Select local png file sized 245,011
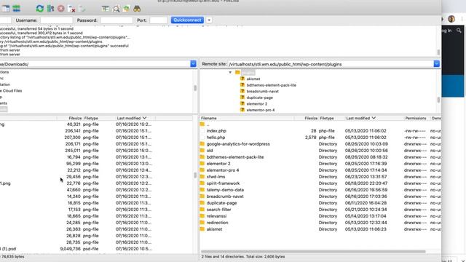 pyautogui.click(x=96, y=151)
